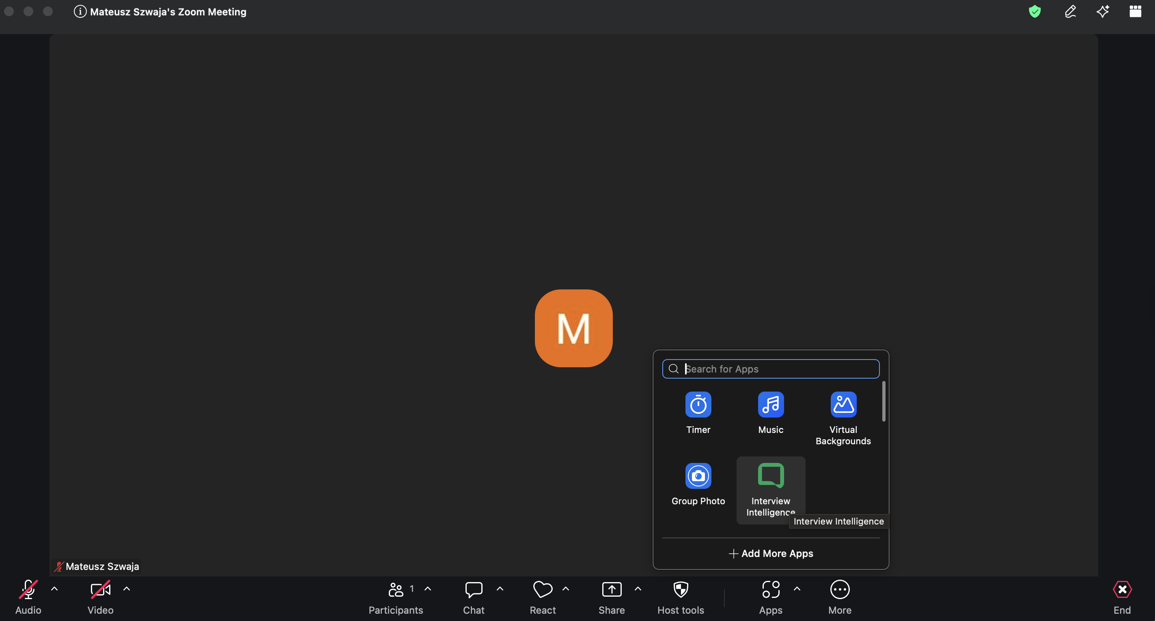Screen dimensions: 1155x621
Task: Unmute the microphone Audio icon
Action: point(28,590)
